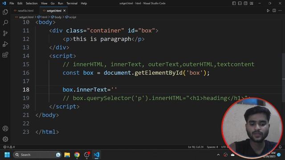The image size is (285, 160).
Task: Click the Bing icon in taskbar search
Action: tap(58, 155)
